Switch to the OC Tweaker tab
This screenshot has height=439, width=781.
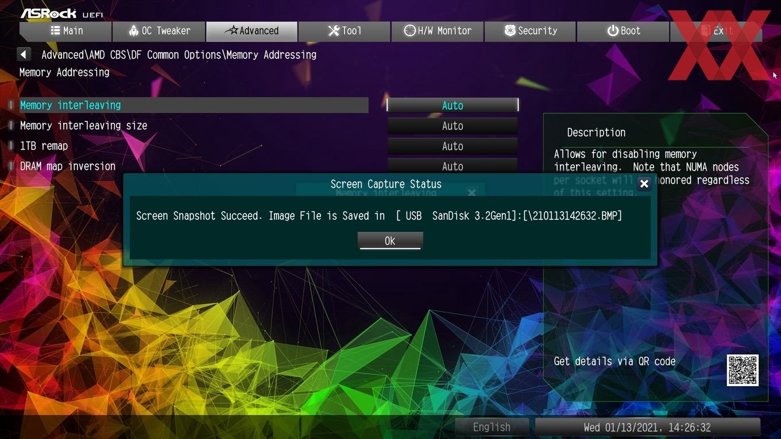coord(159,31)
